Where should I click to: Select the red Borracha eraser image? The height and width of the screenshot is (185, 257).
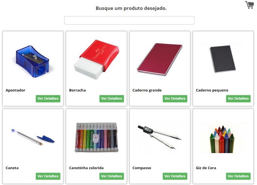96,60
